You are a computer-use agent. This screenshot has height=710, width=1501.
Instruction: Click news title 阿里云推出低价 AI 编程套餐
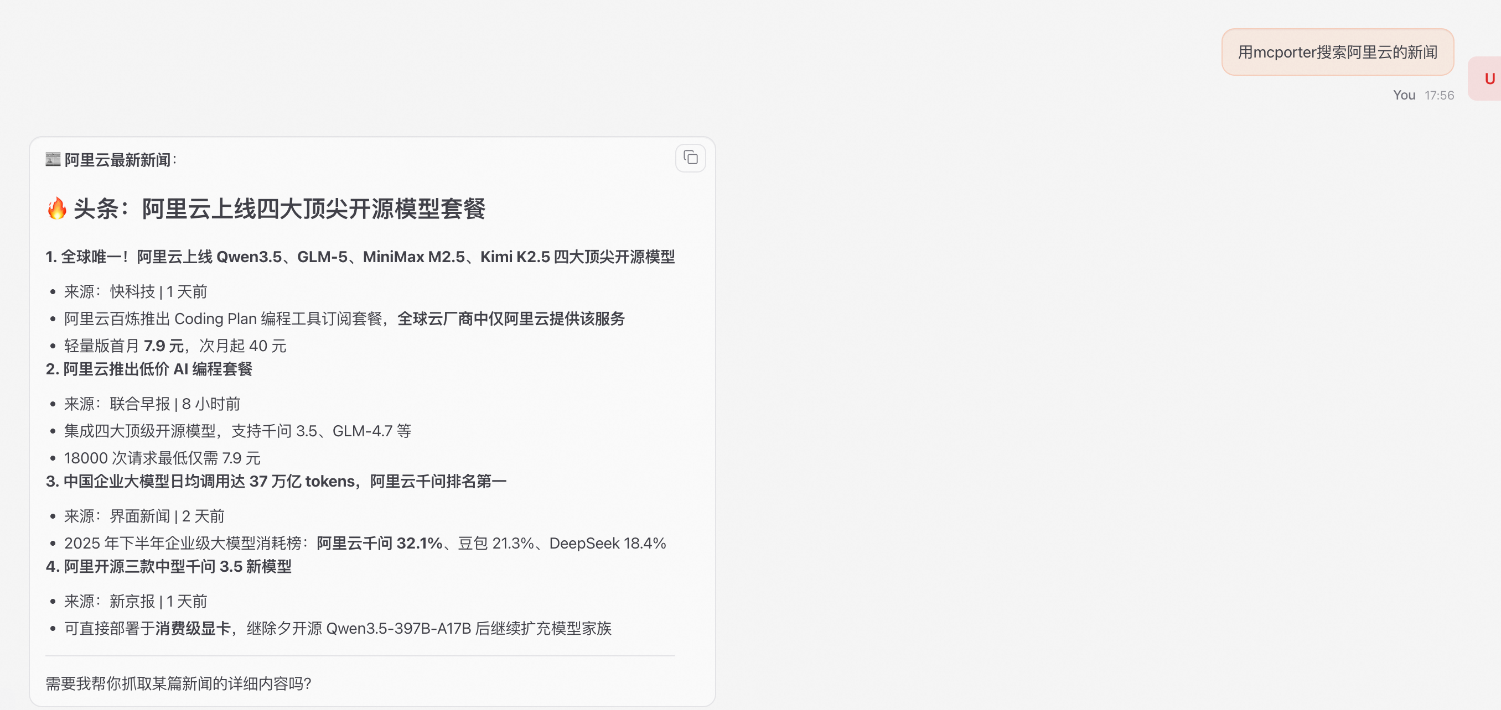149,369
